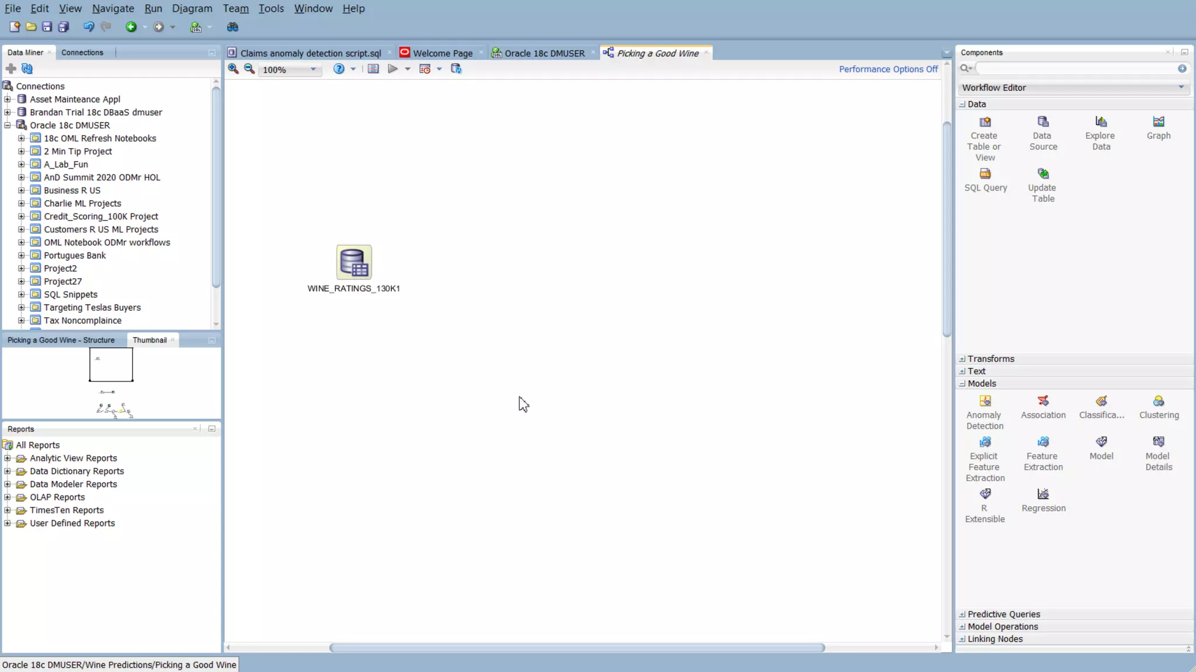Viewport: 1196px width, 672px height.
Task: Switch to the Connections panel tab
Action: (82, 52)
